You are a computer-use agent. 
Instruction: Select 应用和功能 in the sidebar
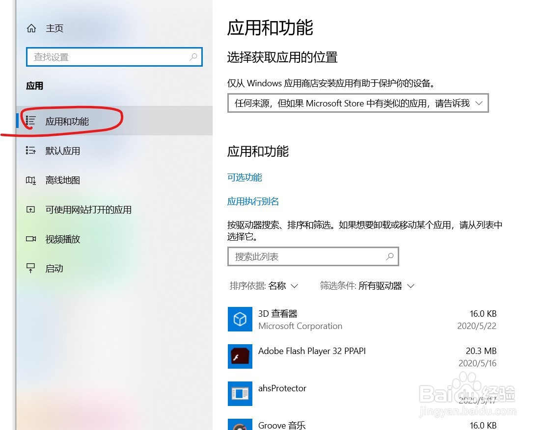tap(114, 121)
